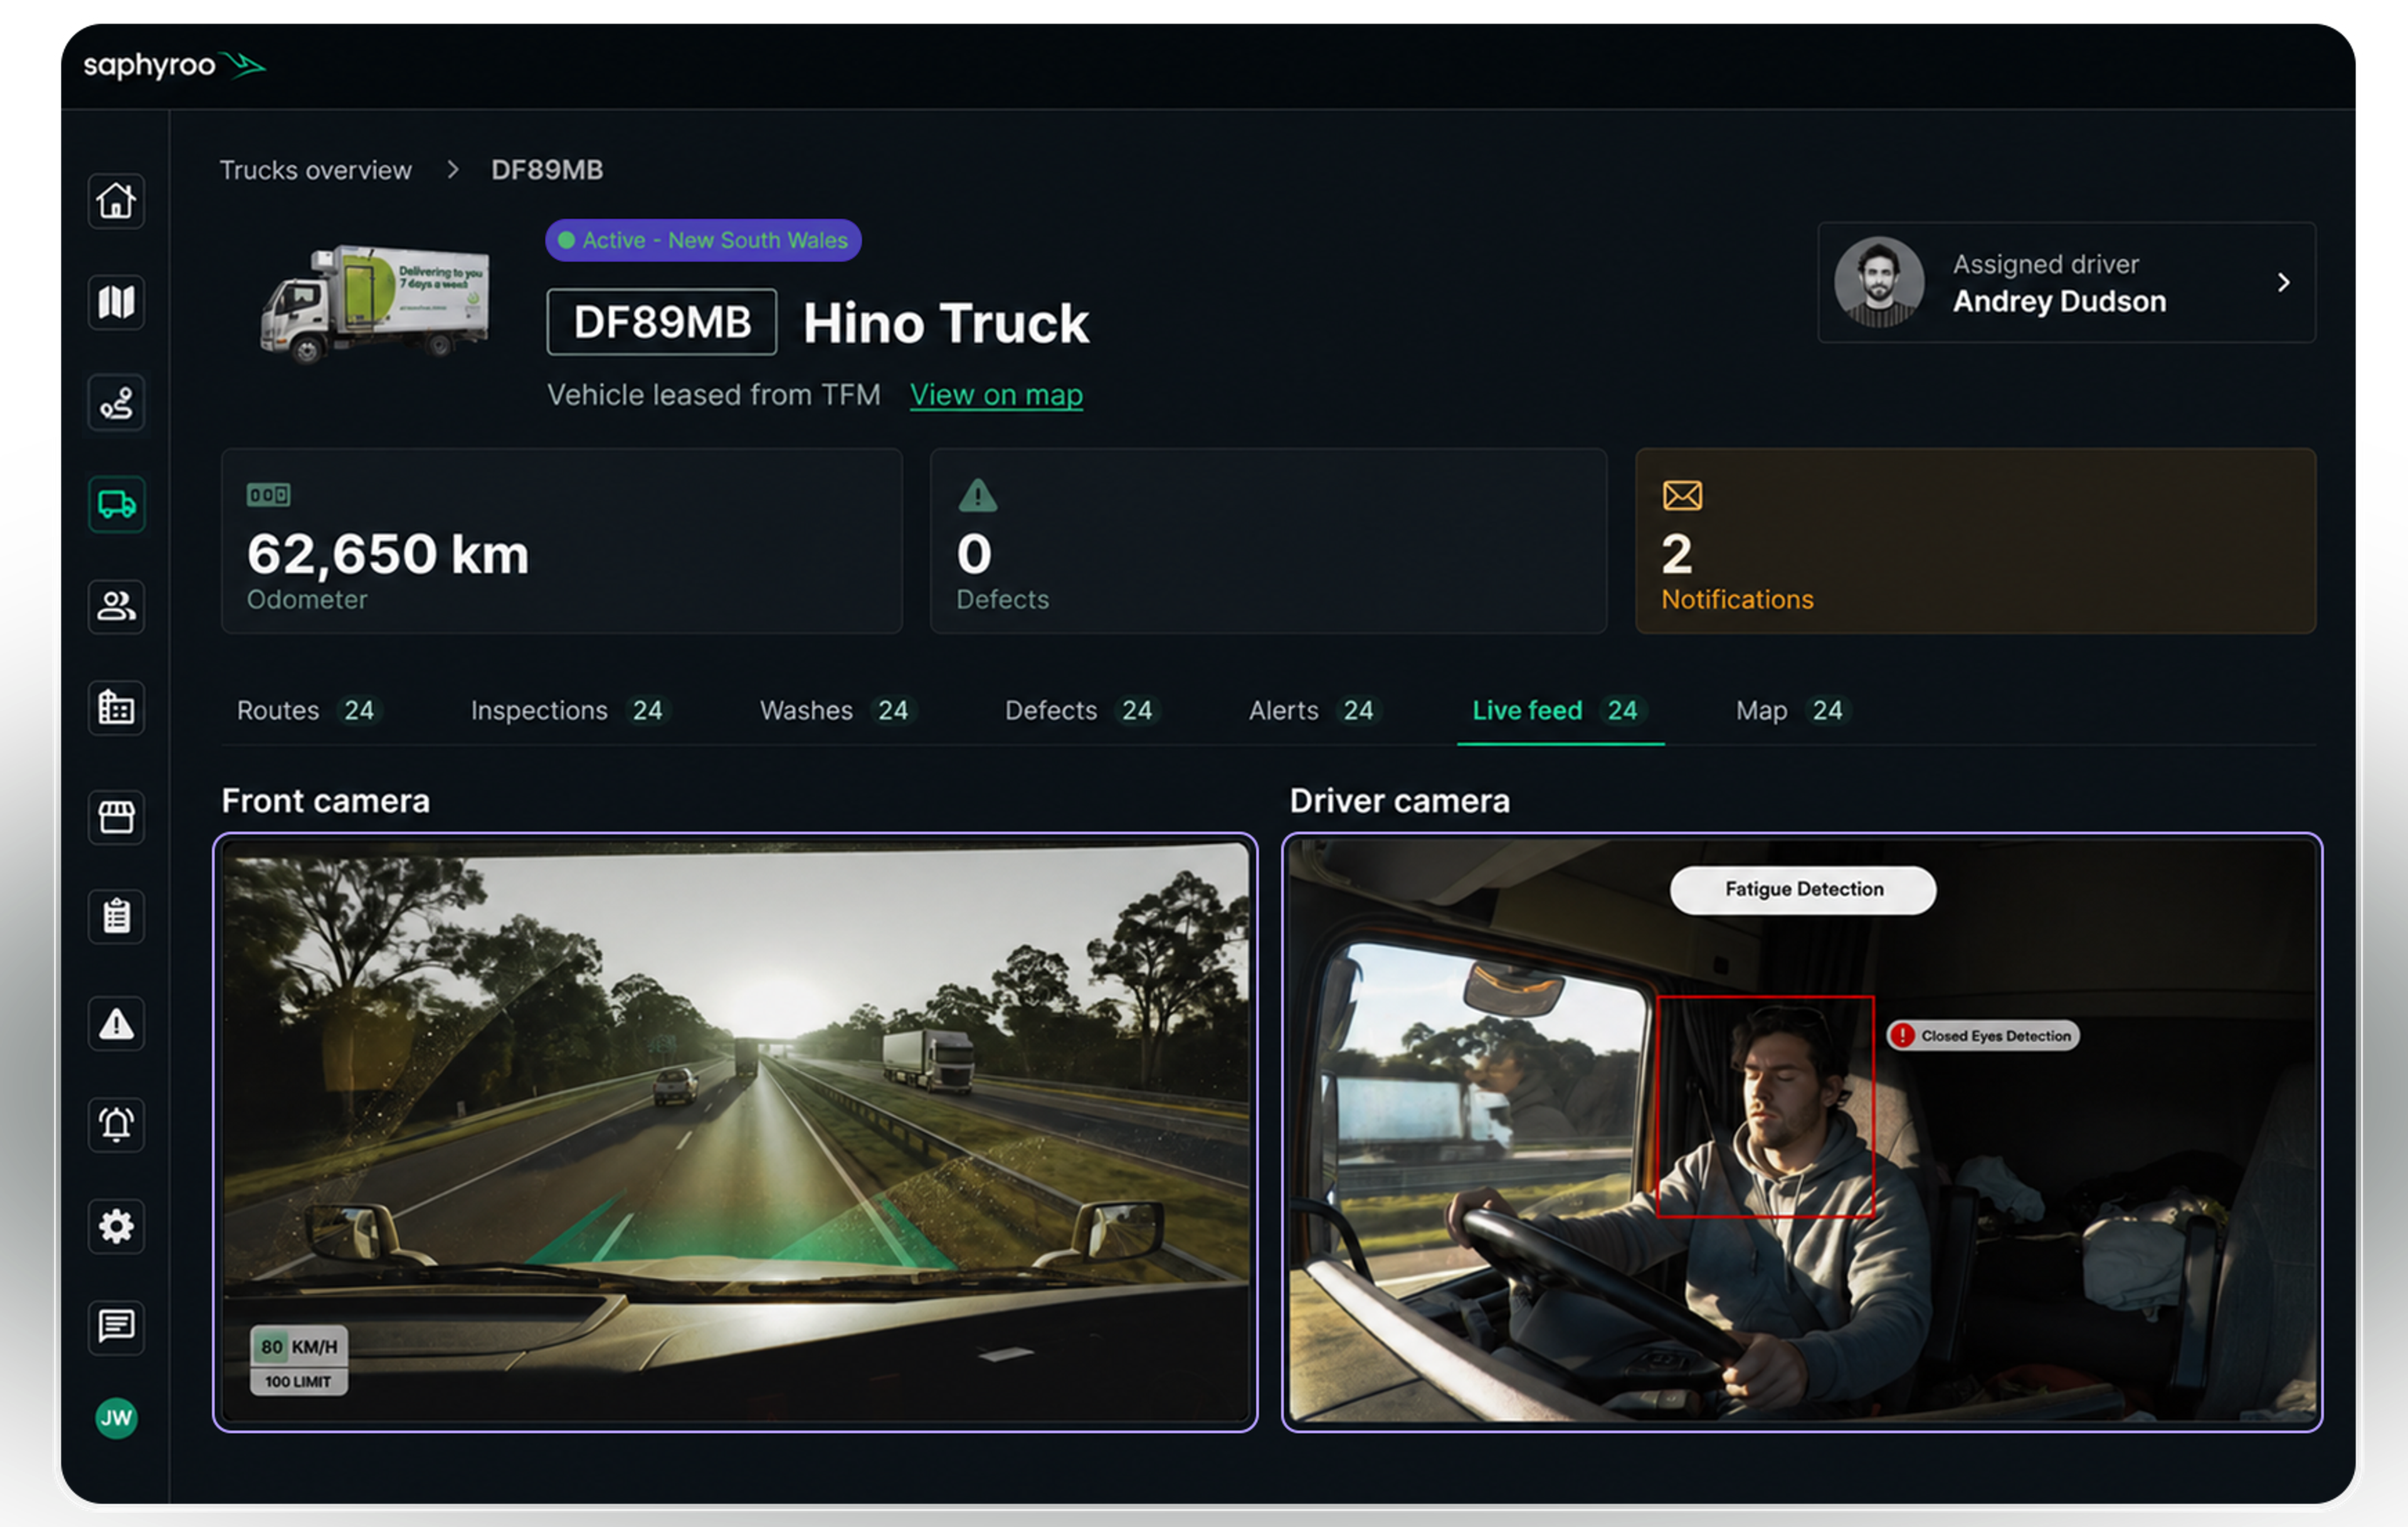Click the odometer icon above 62,650 km
Image resolution: width=2408 pixels, height=1527 pixels.
[x=268, y=495]
